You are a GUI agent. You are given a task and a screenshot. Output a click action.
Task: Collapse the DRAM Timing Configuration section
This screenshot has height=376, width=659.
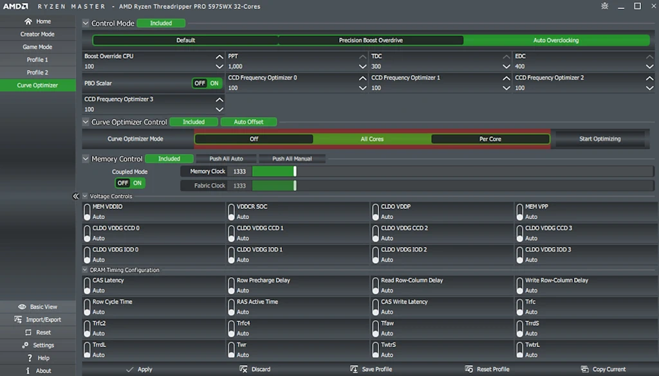click(x=85, y=270)
